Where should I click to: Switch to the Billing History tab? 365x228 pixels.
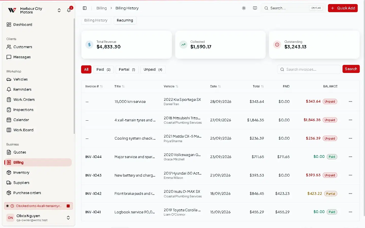pos(96,20)
